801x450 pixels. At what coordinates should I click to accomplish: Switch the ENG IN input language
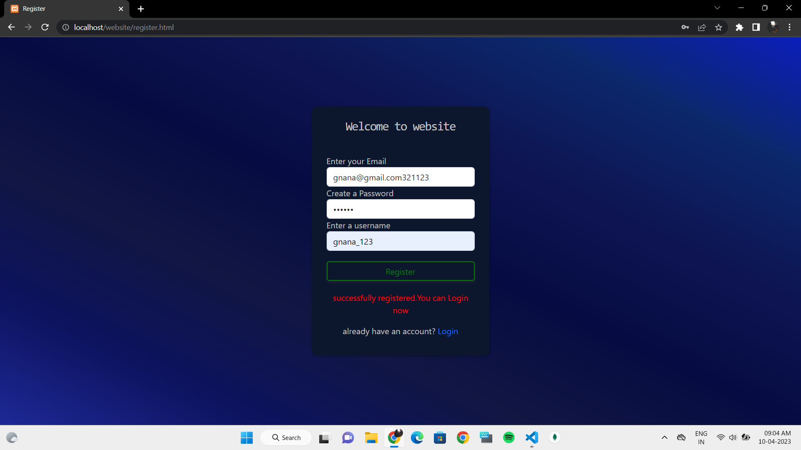pyautogui.click(x=701, y=437)
